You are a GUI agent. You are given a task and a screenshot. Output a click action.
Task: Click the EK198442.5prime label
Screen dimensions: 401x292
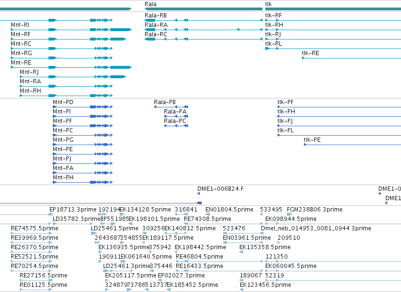coord(201,248)
